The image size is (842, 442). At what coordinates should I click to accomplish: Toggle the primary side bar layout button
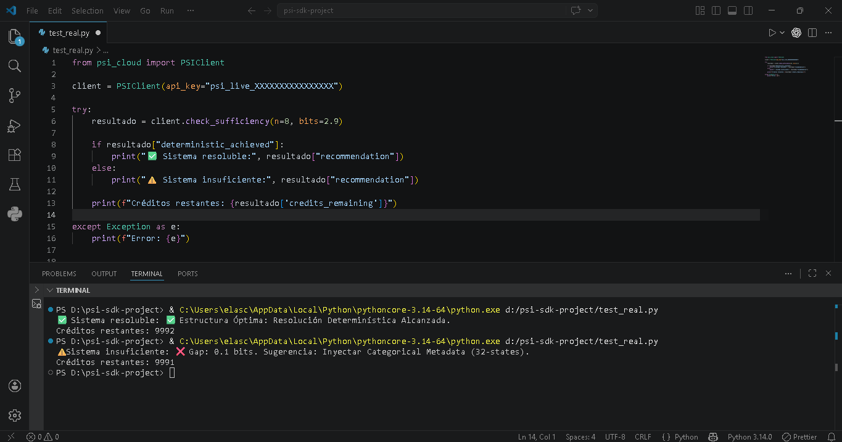[716, 10]
